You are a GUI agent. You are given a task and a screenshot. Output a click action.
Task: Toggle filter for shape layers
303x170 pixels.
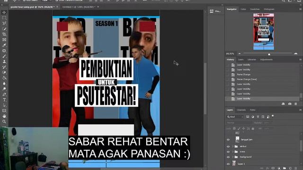coord(263,117)
